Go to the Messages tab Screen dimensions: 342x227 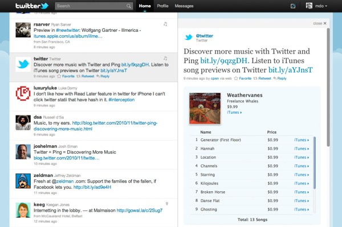(x=184, y=6)
